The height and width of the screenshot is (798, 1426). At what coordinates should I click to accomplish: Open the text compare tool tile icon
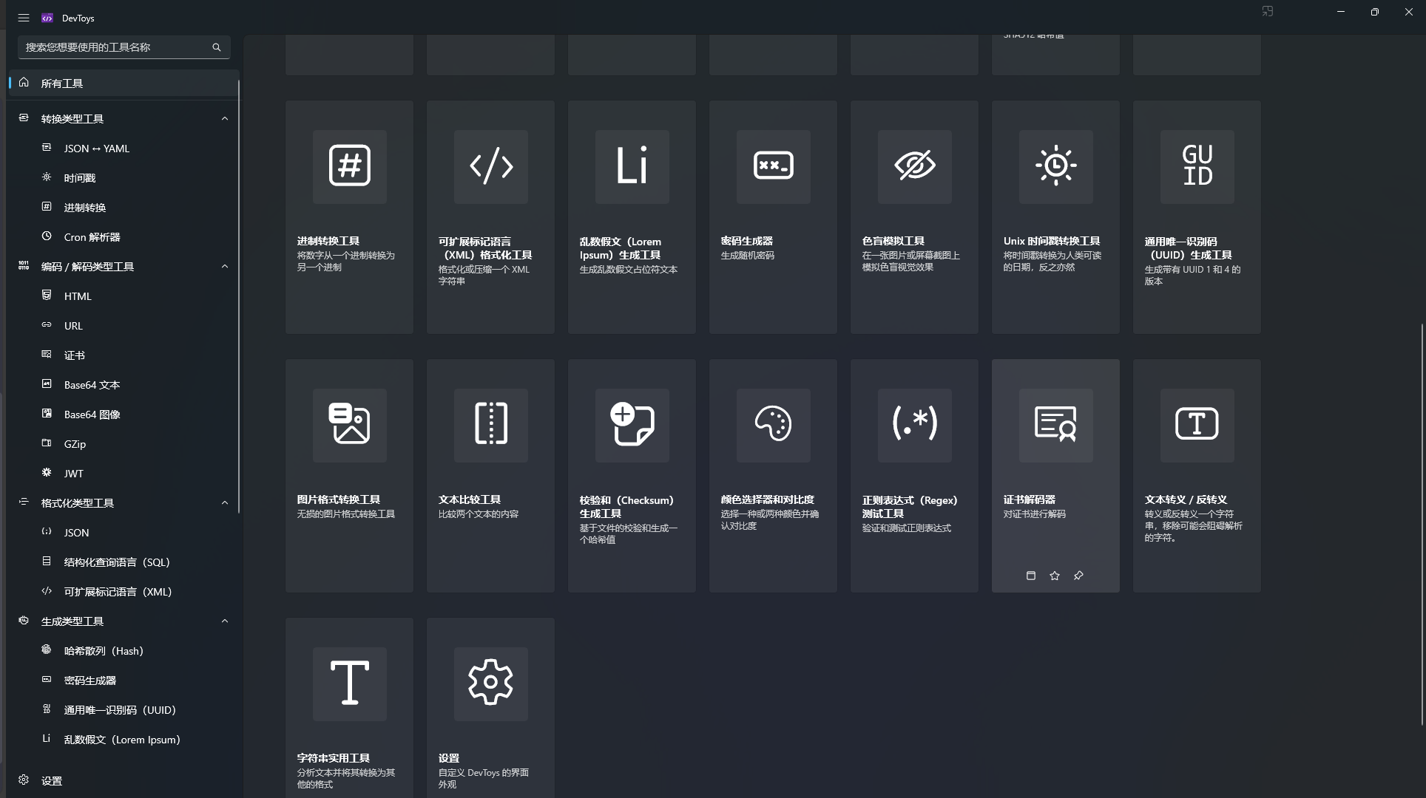pyautogui.click(x=490, y=425)
